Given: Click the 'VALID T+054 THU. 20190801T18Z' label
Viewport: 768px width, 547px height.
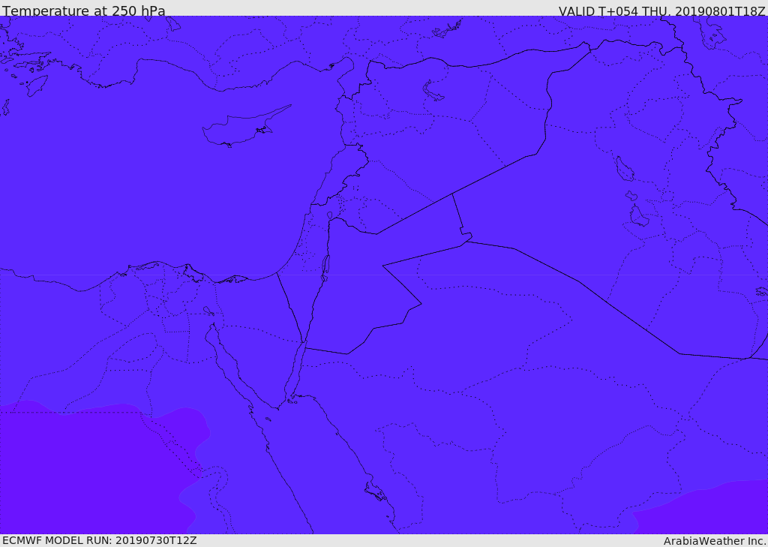Looking at the screenshot, I should coord(661,11).
